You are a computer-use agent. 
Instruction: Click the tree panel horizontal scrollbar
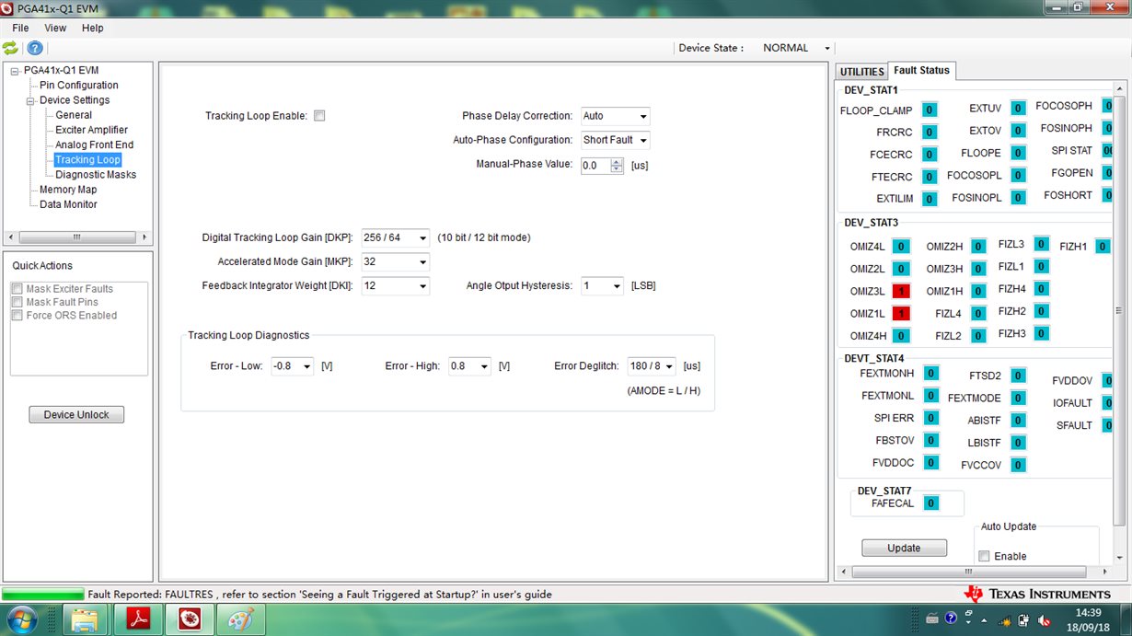pyautogui.click(x=78, y=237)
